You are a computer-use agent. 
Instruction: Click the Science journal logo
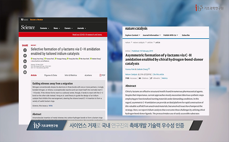click(28, 27)
